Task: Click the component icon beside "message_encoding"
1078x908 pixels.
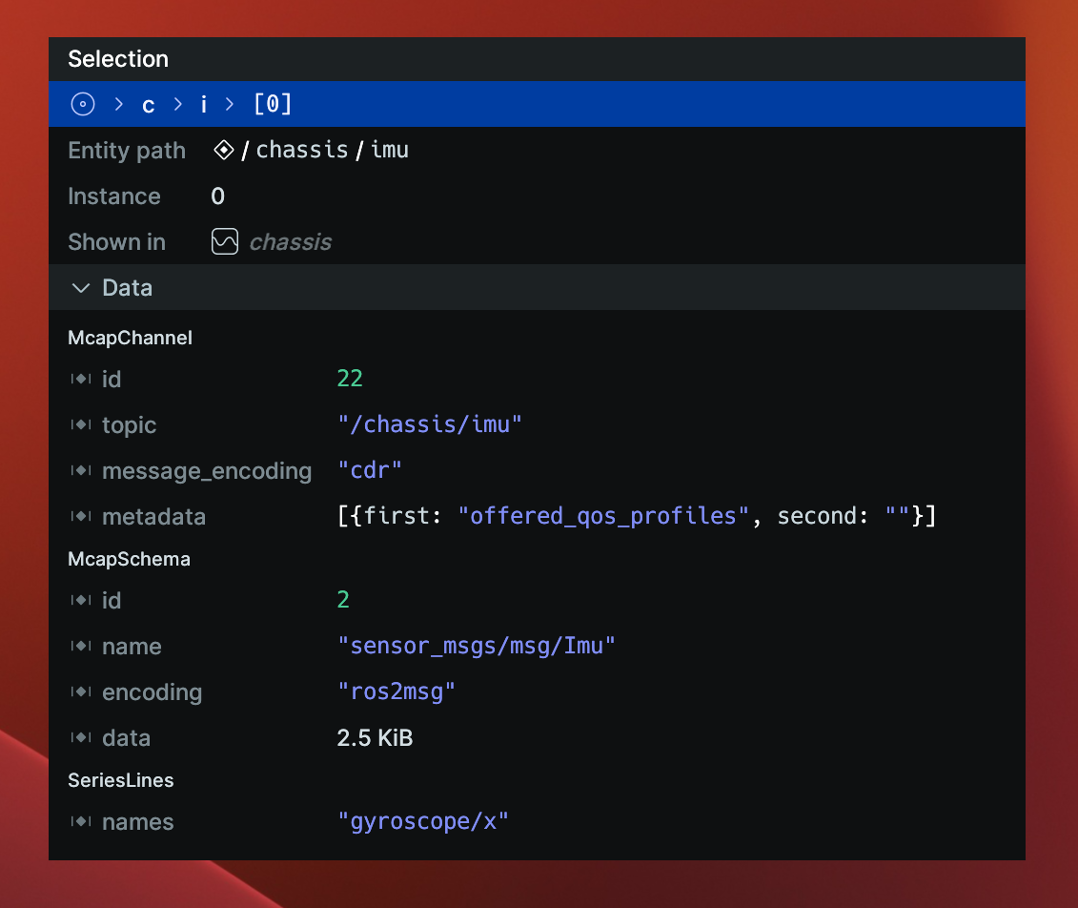Action: click(x=81, y=470)
